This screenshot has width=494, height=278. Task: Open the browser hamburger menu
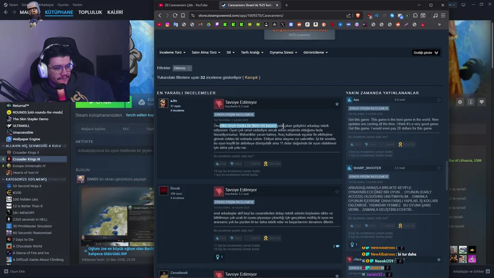coord(443,15)
